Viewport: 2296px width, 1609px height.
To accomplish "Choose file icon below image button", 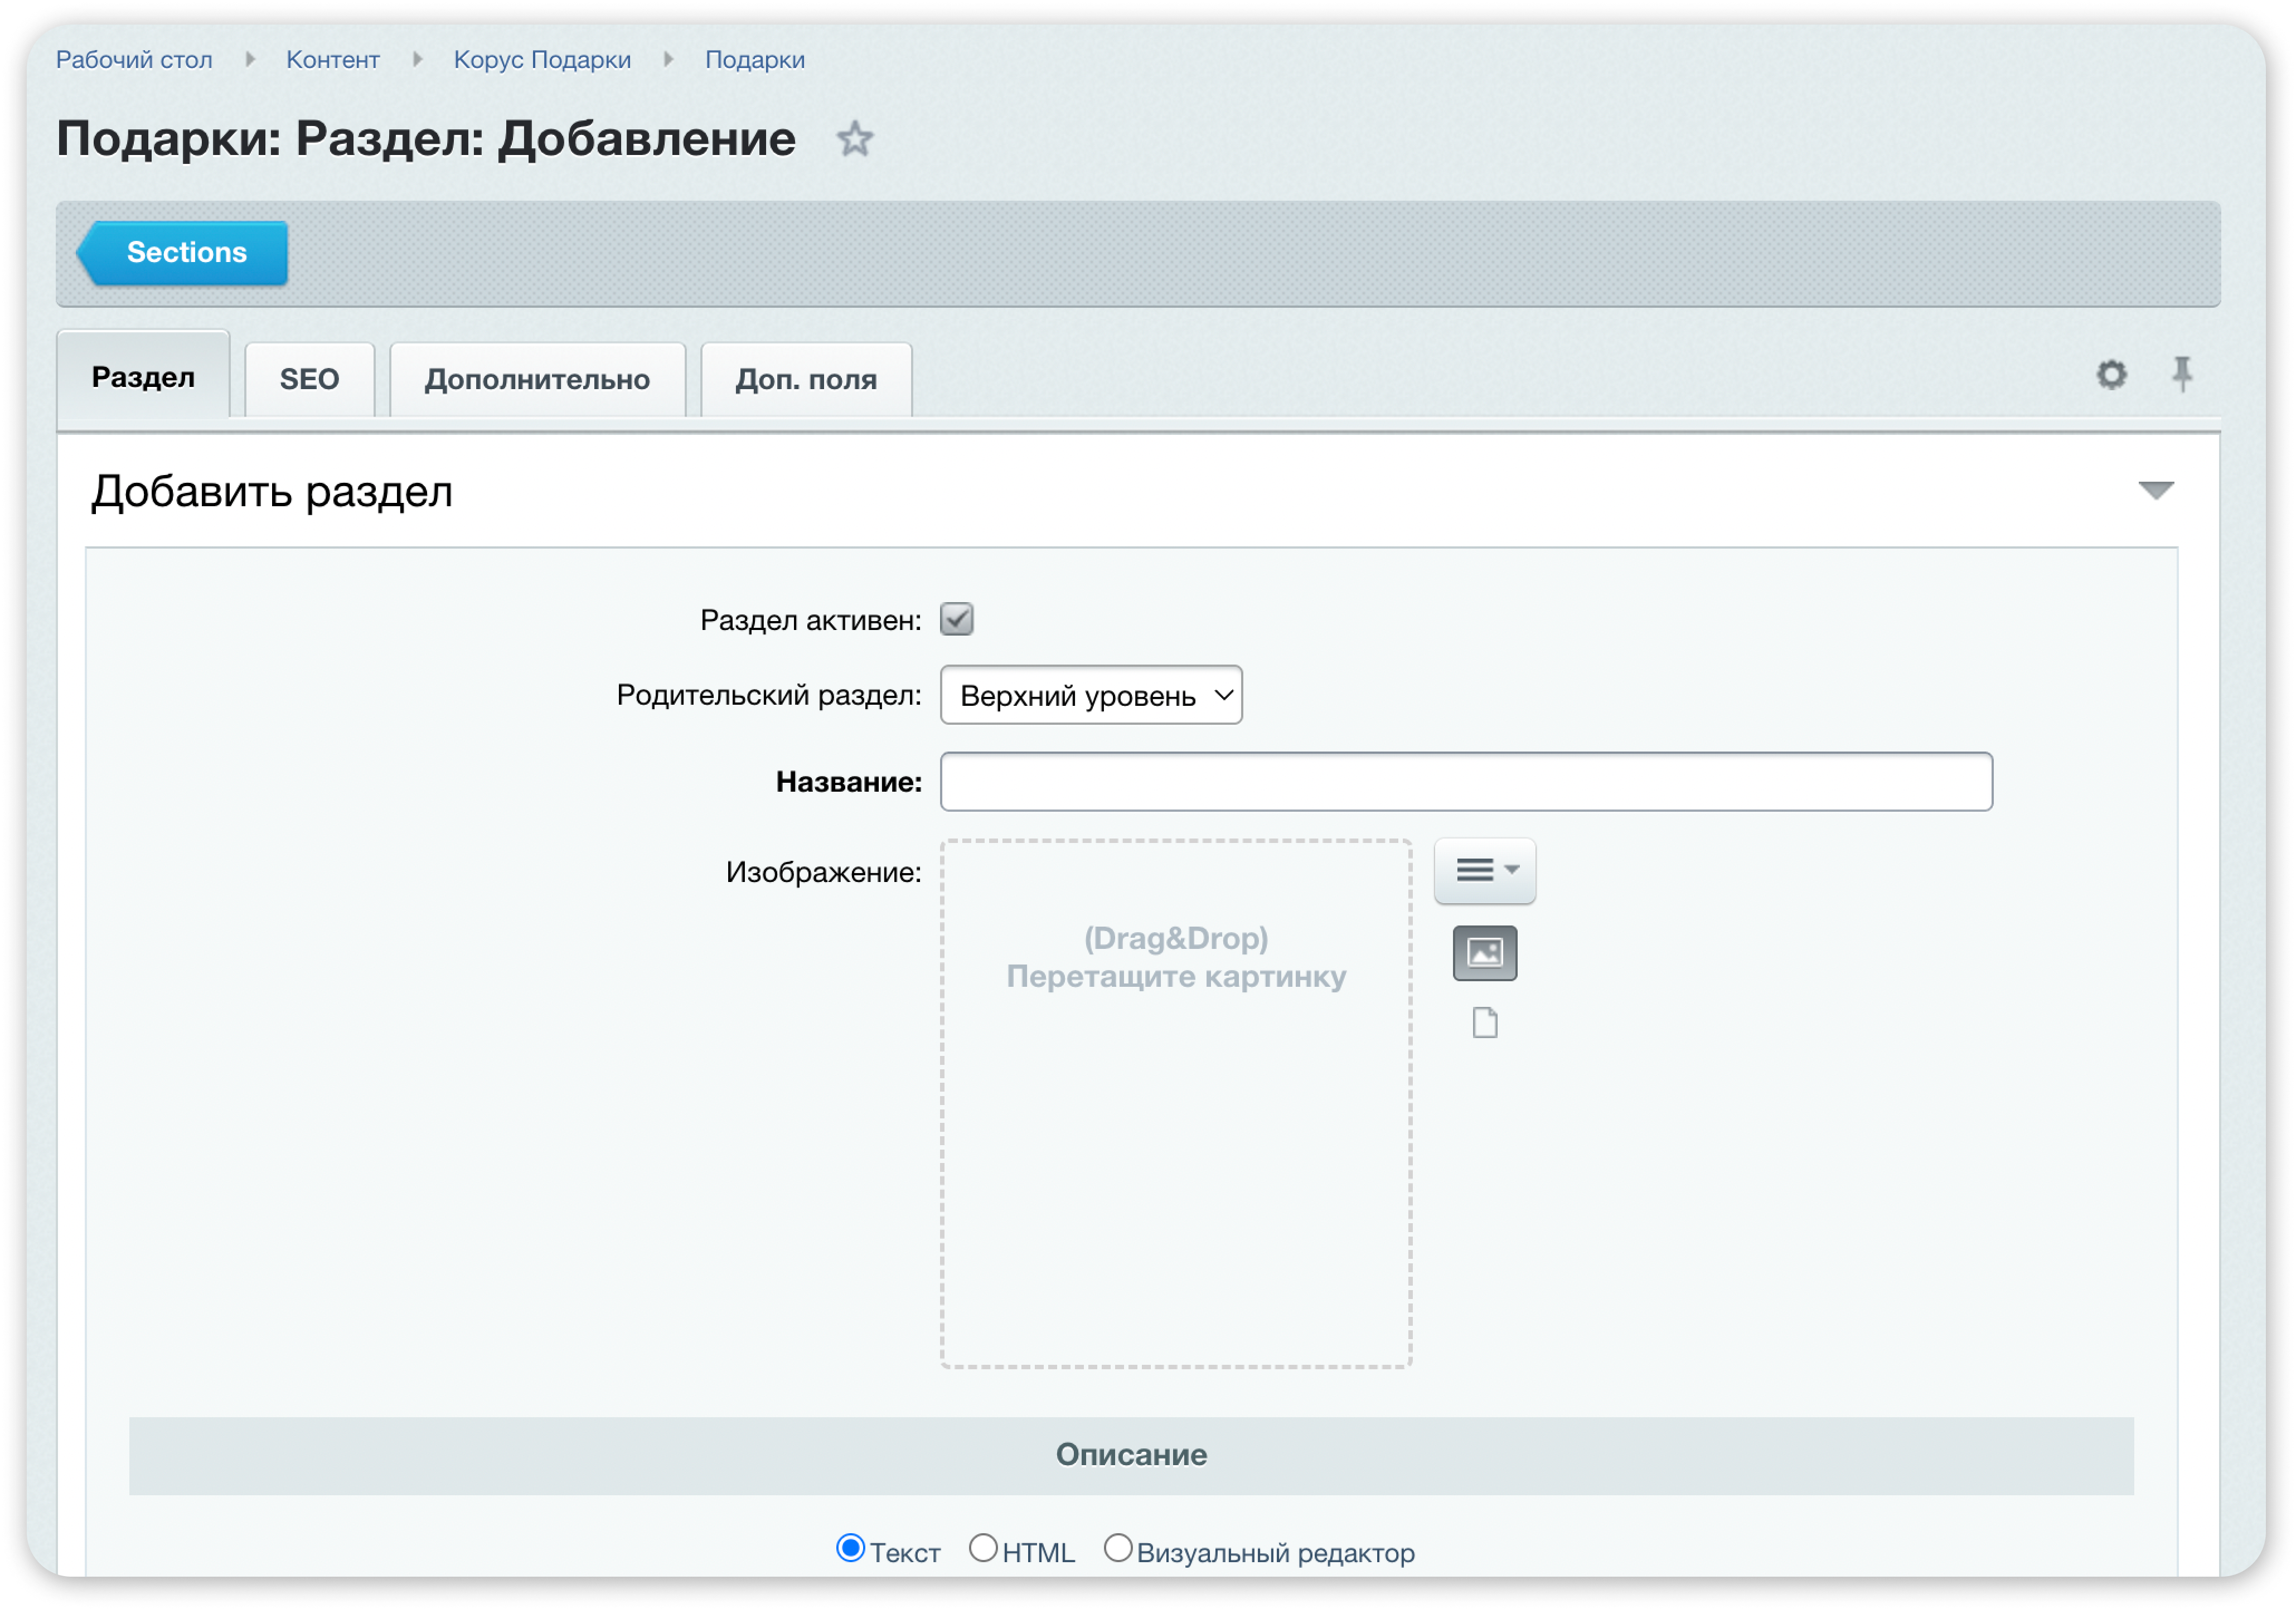I will click(x=1485, y=1023).
